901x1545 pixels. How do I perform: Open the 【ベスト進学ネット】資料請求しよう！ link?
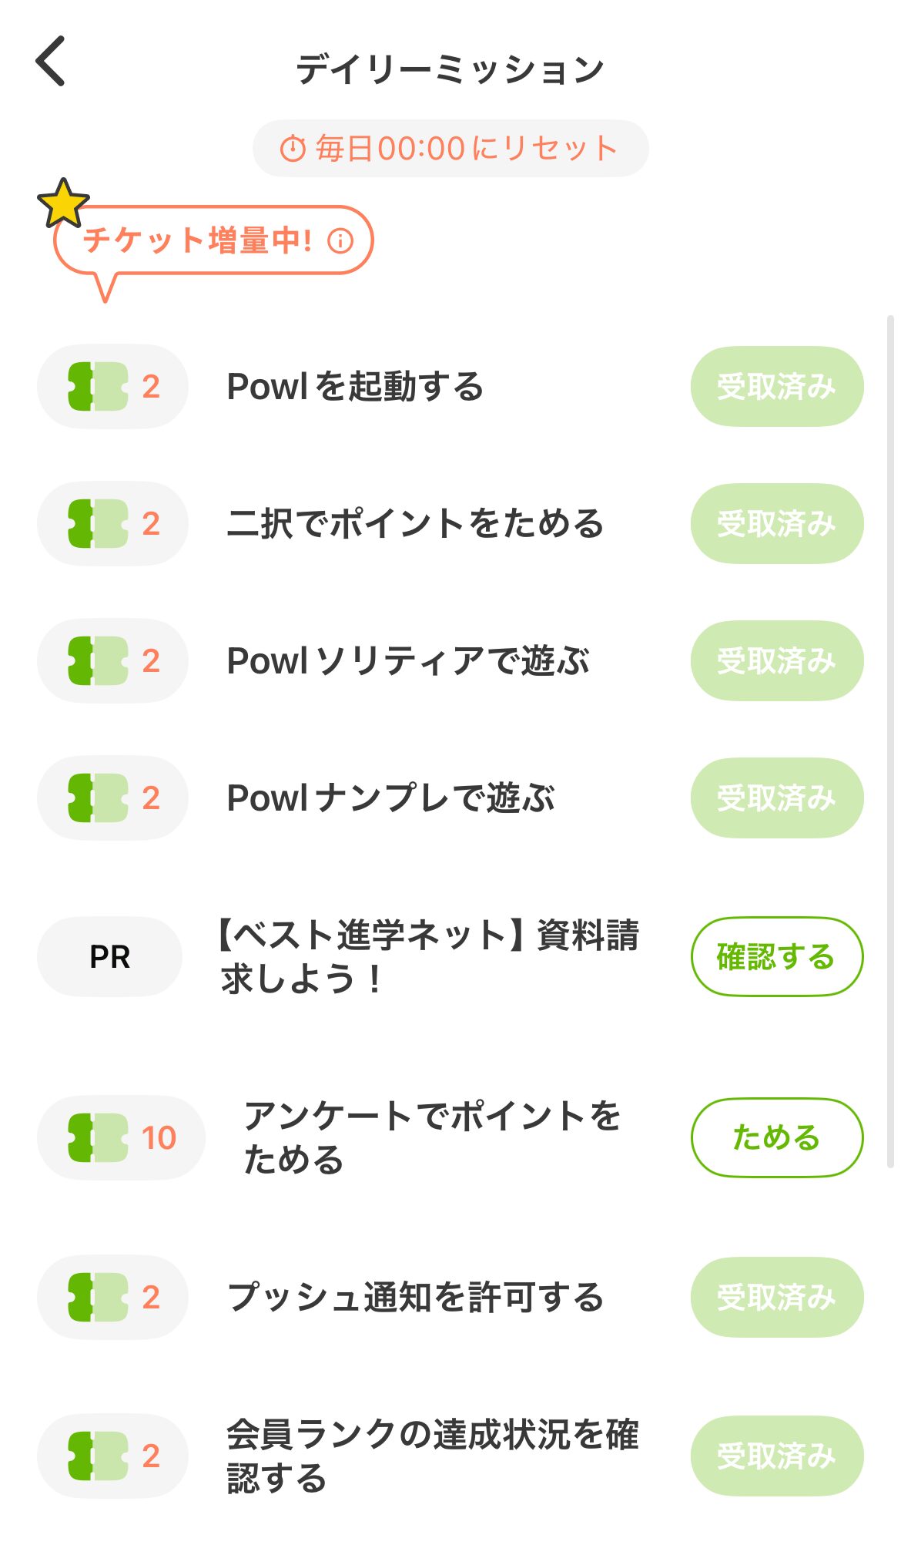pos(429,956)
